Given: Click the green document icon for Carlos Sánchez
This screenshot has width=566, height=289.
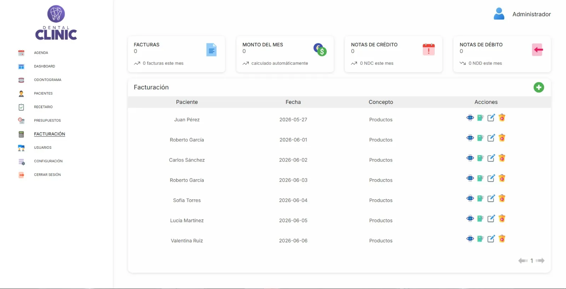Looking at the screenshot, I should point(480,158).
